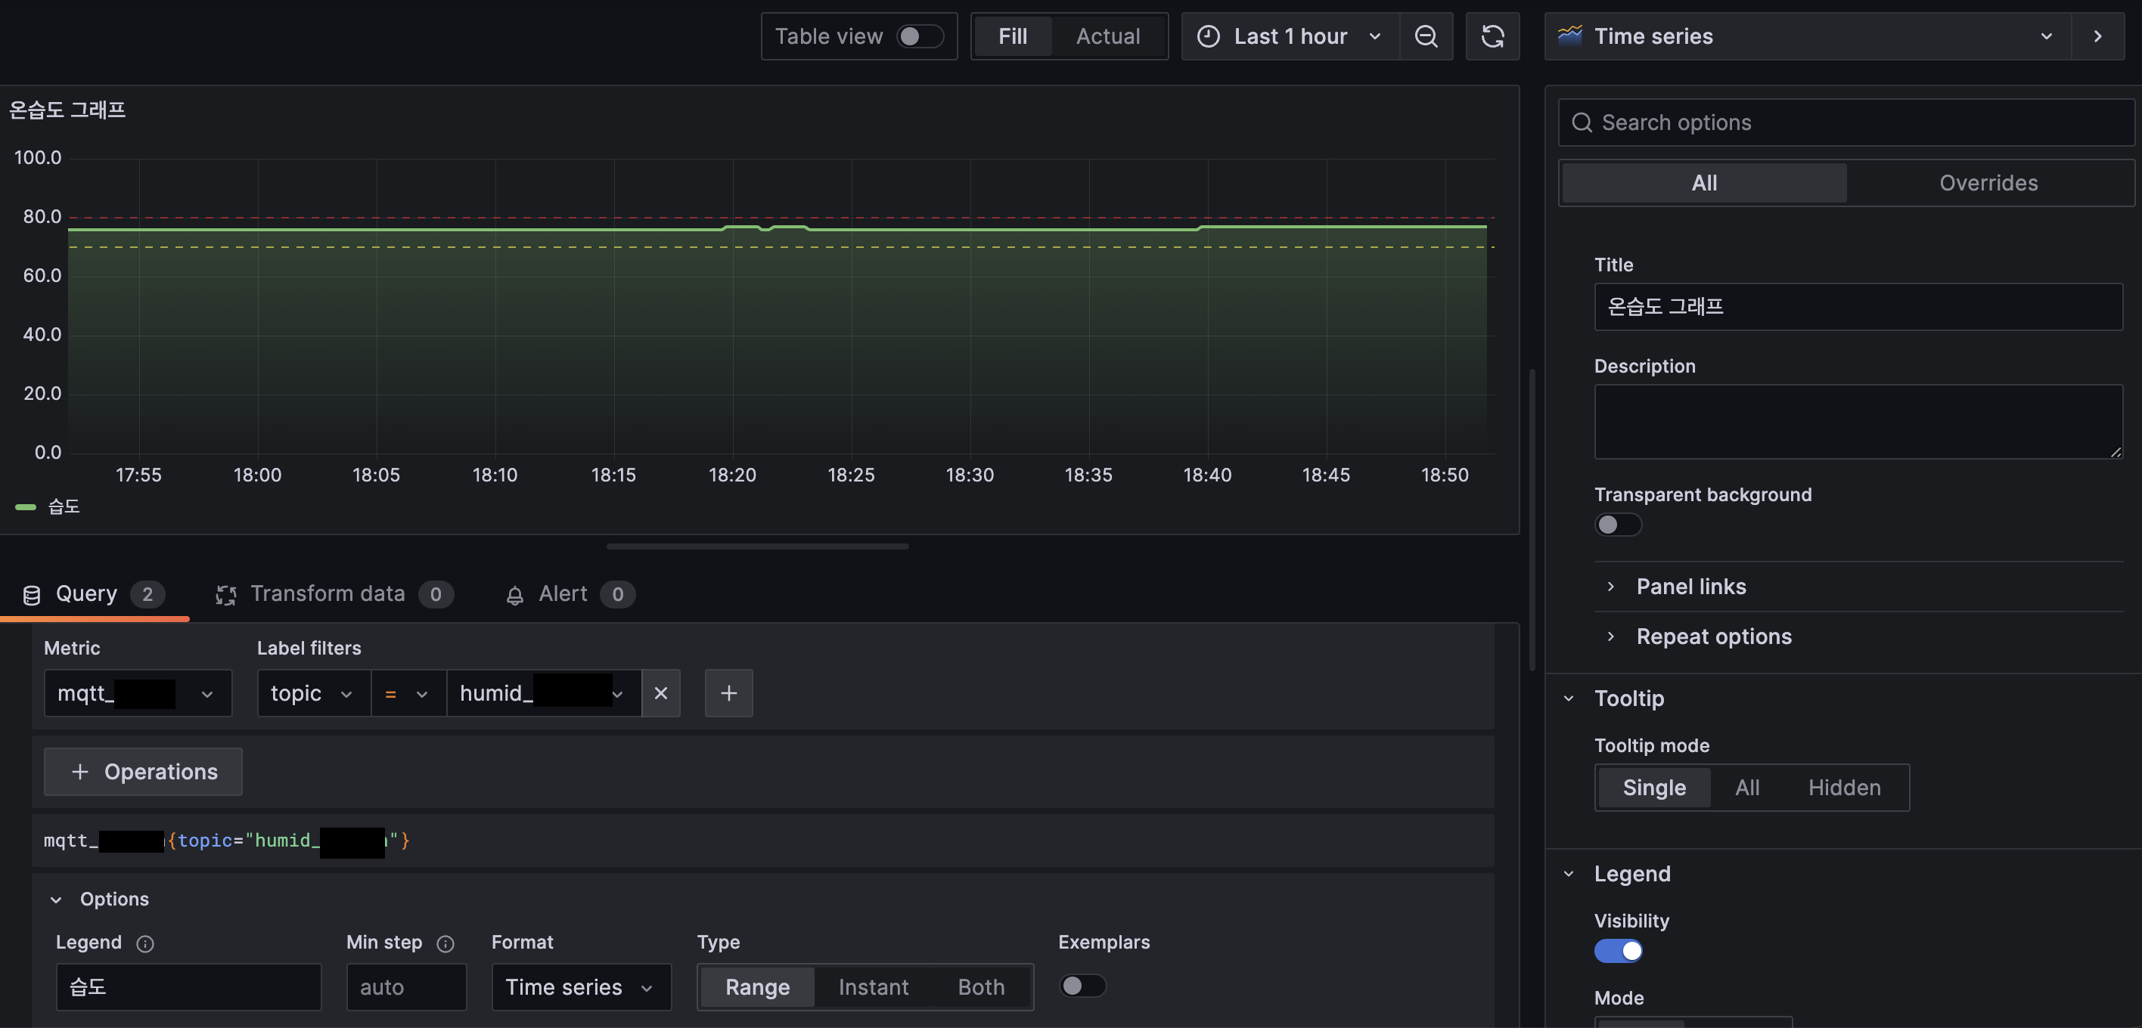The width and height of the screenshot is (2142, 1028).
Task: Remove the topic label filter
Action: click(x=661, y=693)
